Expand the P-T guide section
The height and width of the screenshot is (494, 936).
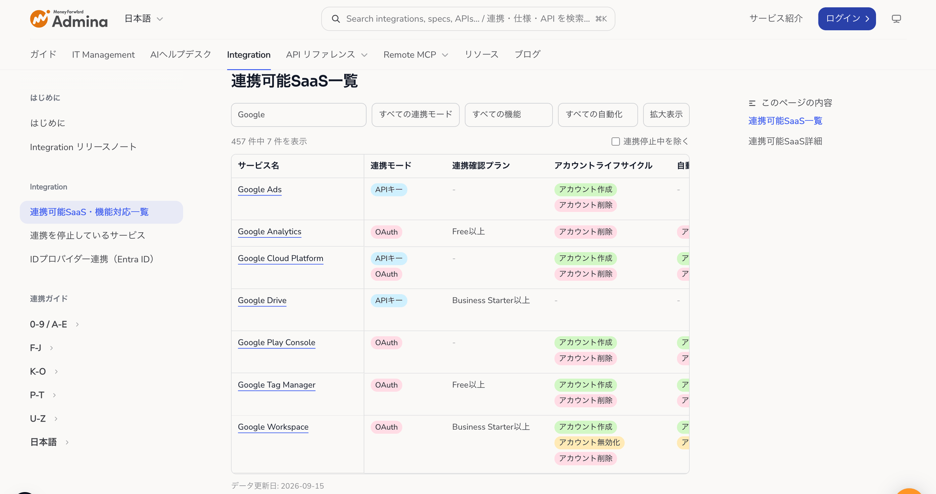click(x=43, y=395)
